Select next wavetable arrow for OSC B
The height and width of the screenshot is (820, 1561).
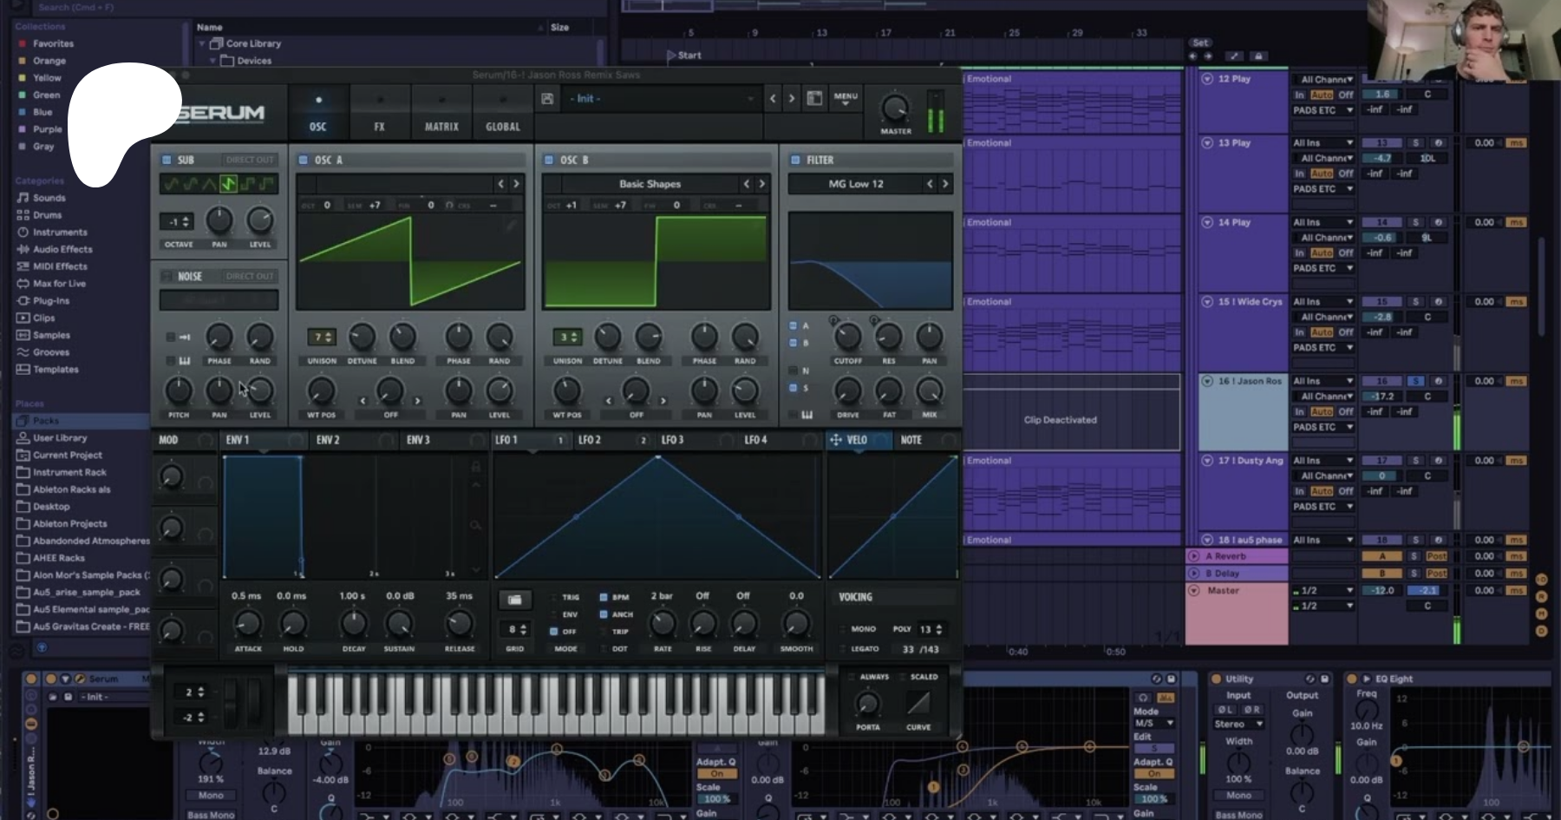click(762, 184)
